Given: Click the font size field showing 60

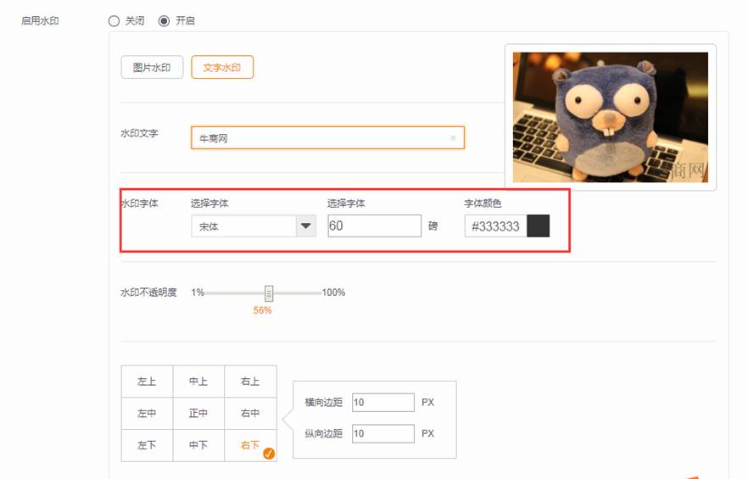Looking at the screenshot, I should [375, 226].
